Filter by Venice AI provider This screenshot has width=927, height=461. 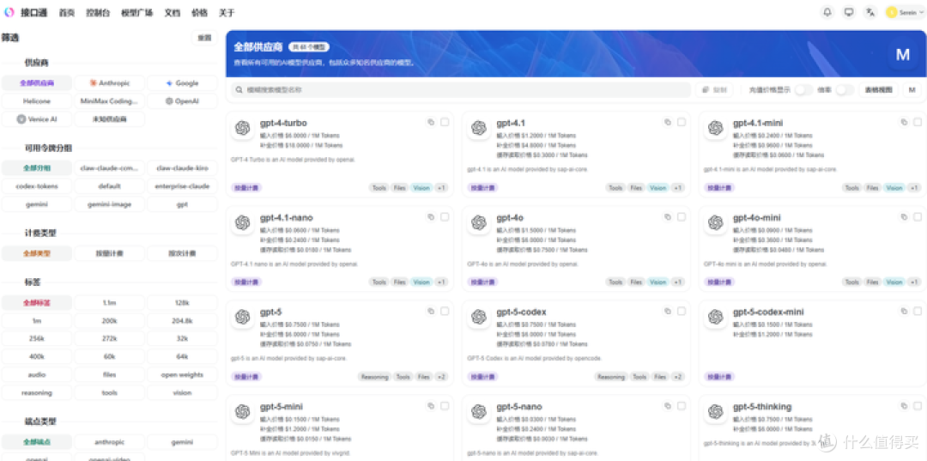[x=37, y=118]
